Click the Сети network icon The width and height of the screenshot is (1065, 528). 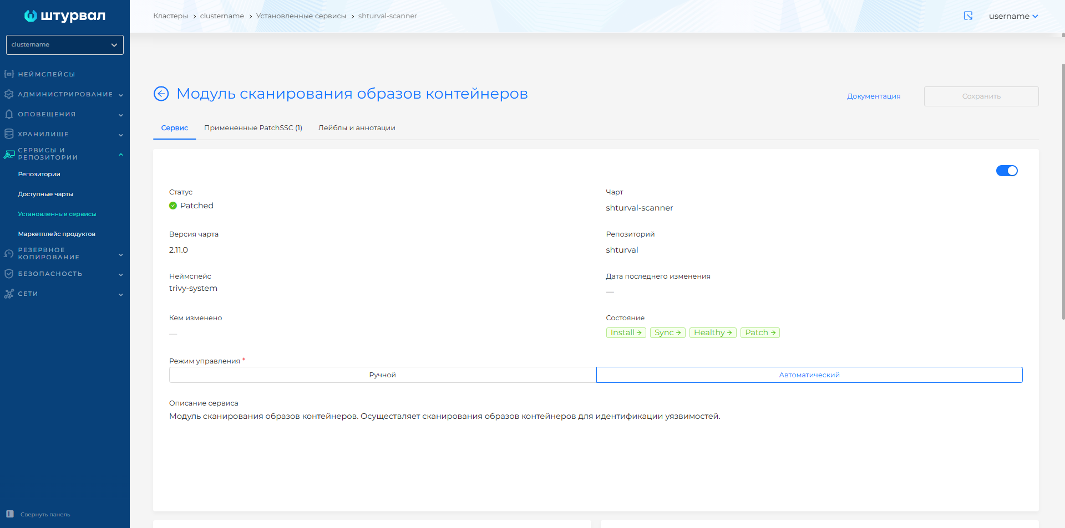[x=8, y=294]
